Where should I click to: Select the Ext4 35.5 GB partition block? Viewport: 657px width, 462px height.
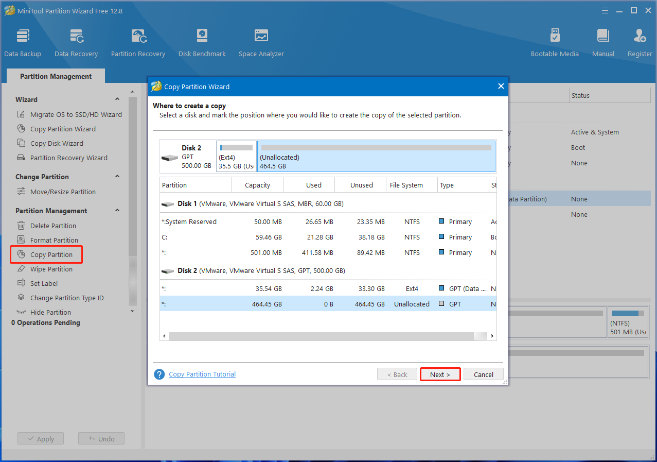click(236, 157)
